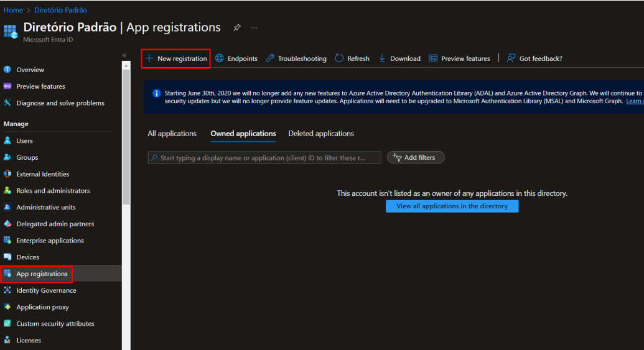Click the Groups icon in sidebar
The image size is (644, 350).
point(7,157)
